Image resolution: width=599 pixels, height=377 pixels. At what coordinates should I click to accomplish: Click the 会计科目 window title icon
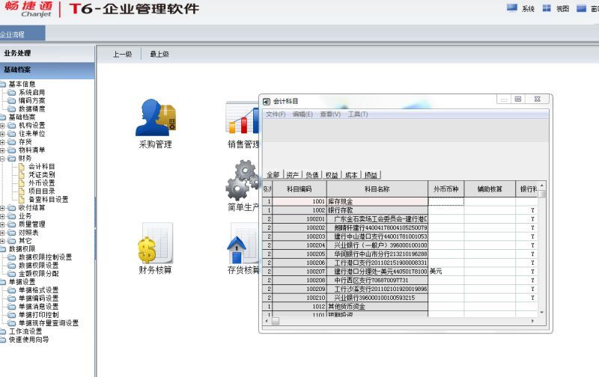[x=267, y=102]
